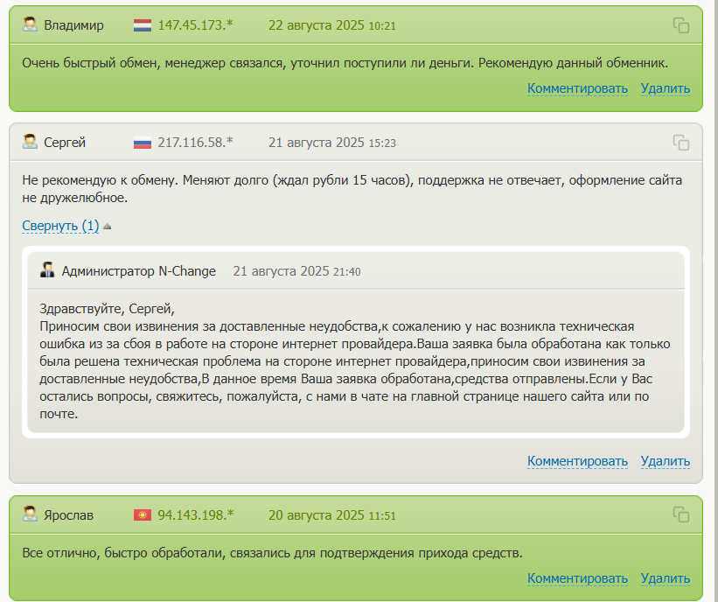Viewport: 718px width, 602px height.
Task: Click the Администратор N-Change avatar icon
Action: (47, 270)
